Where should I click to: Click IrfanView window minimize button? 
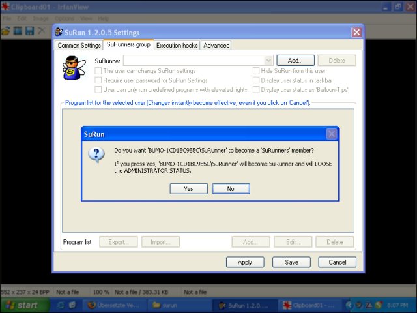(x=385, y=7)
